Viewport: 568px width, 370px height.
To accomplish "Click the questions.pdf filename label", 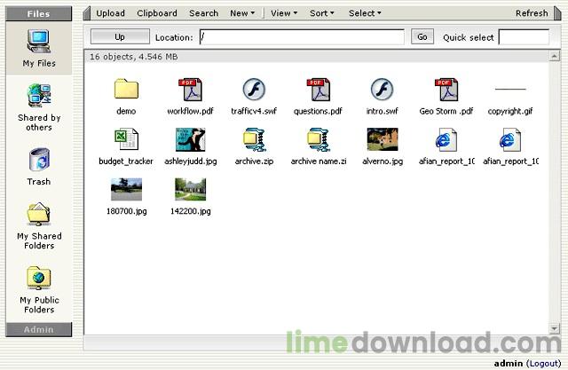I will tap(318, 111).
